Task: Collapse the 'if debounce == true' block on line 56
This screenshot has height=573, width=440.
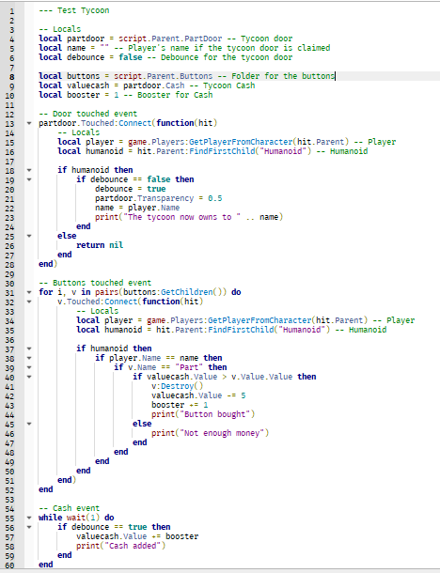Action: click(29, 527)
